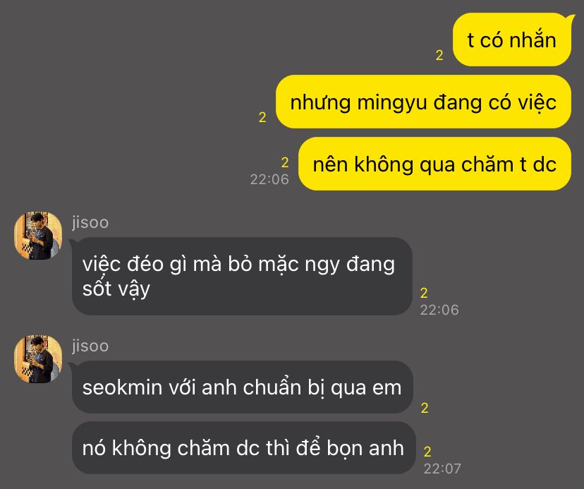Open jisoo's avatar beside the 'việc đéo gì' message
Viewport: 584px width, 489px height.
(38, 236)
